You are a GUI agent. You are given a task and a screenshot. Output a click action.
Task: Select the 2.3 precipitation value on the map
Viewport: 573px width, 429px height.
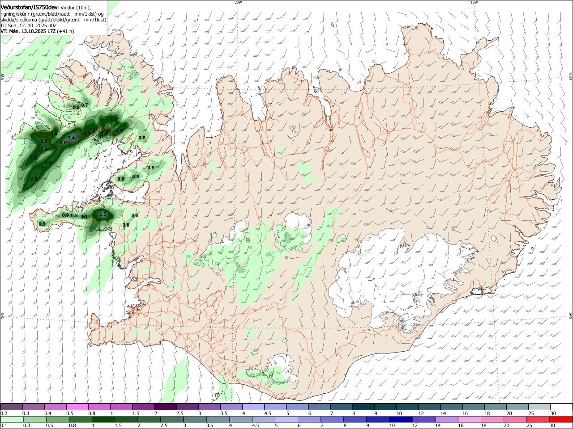(44, 149)
